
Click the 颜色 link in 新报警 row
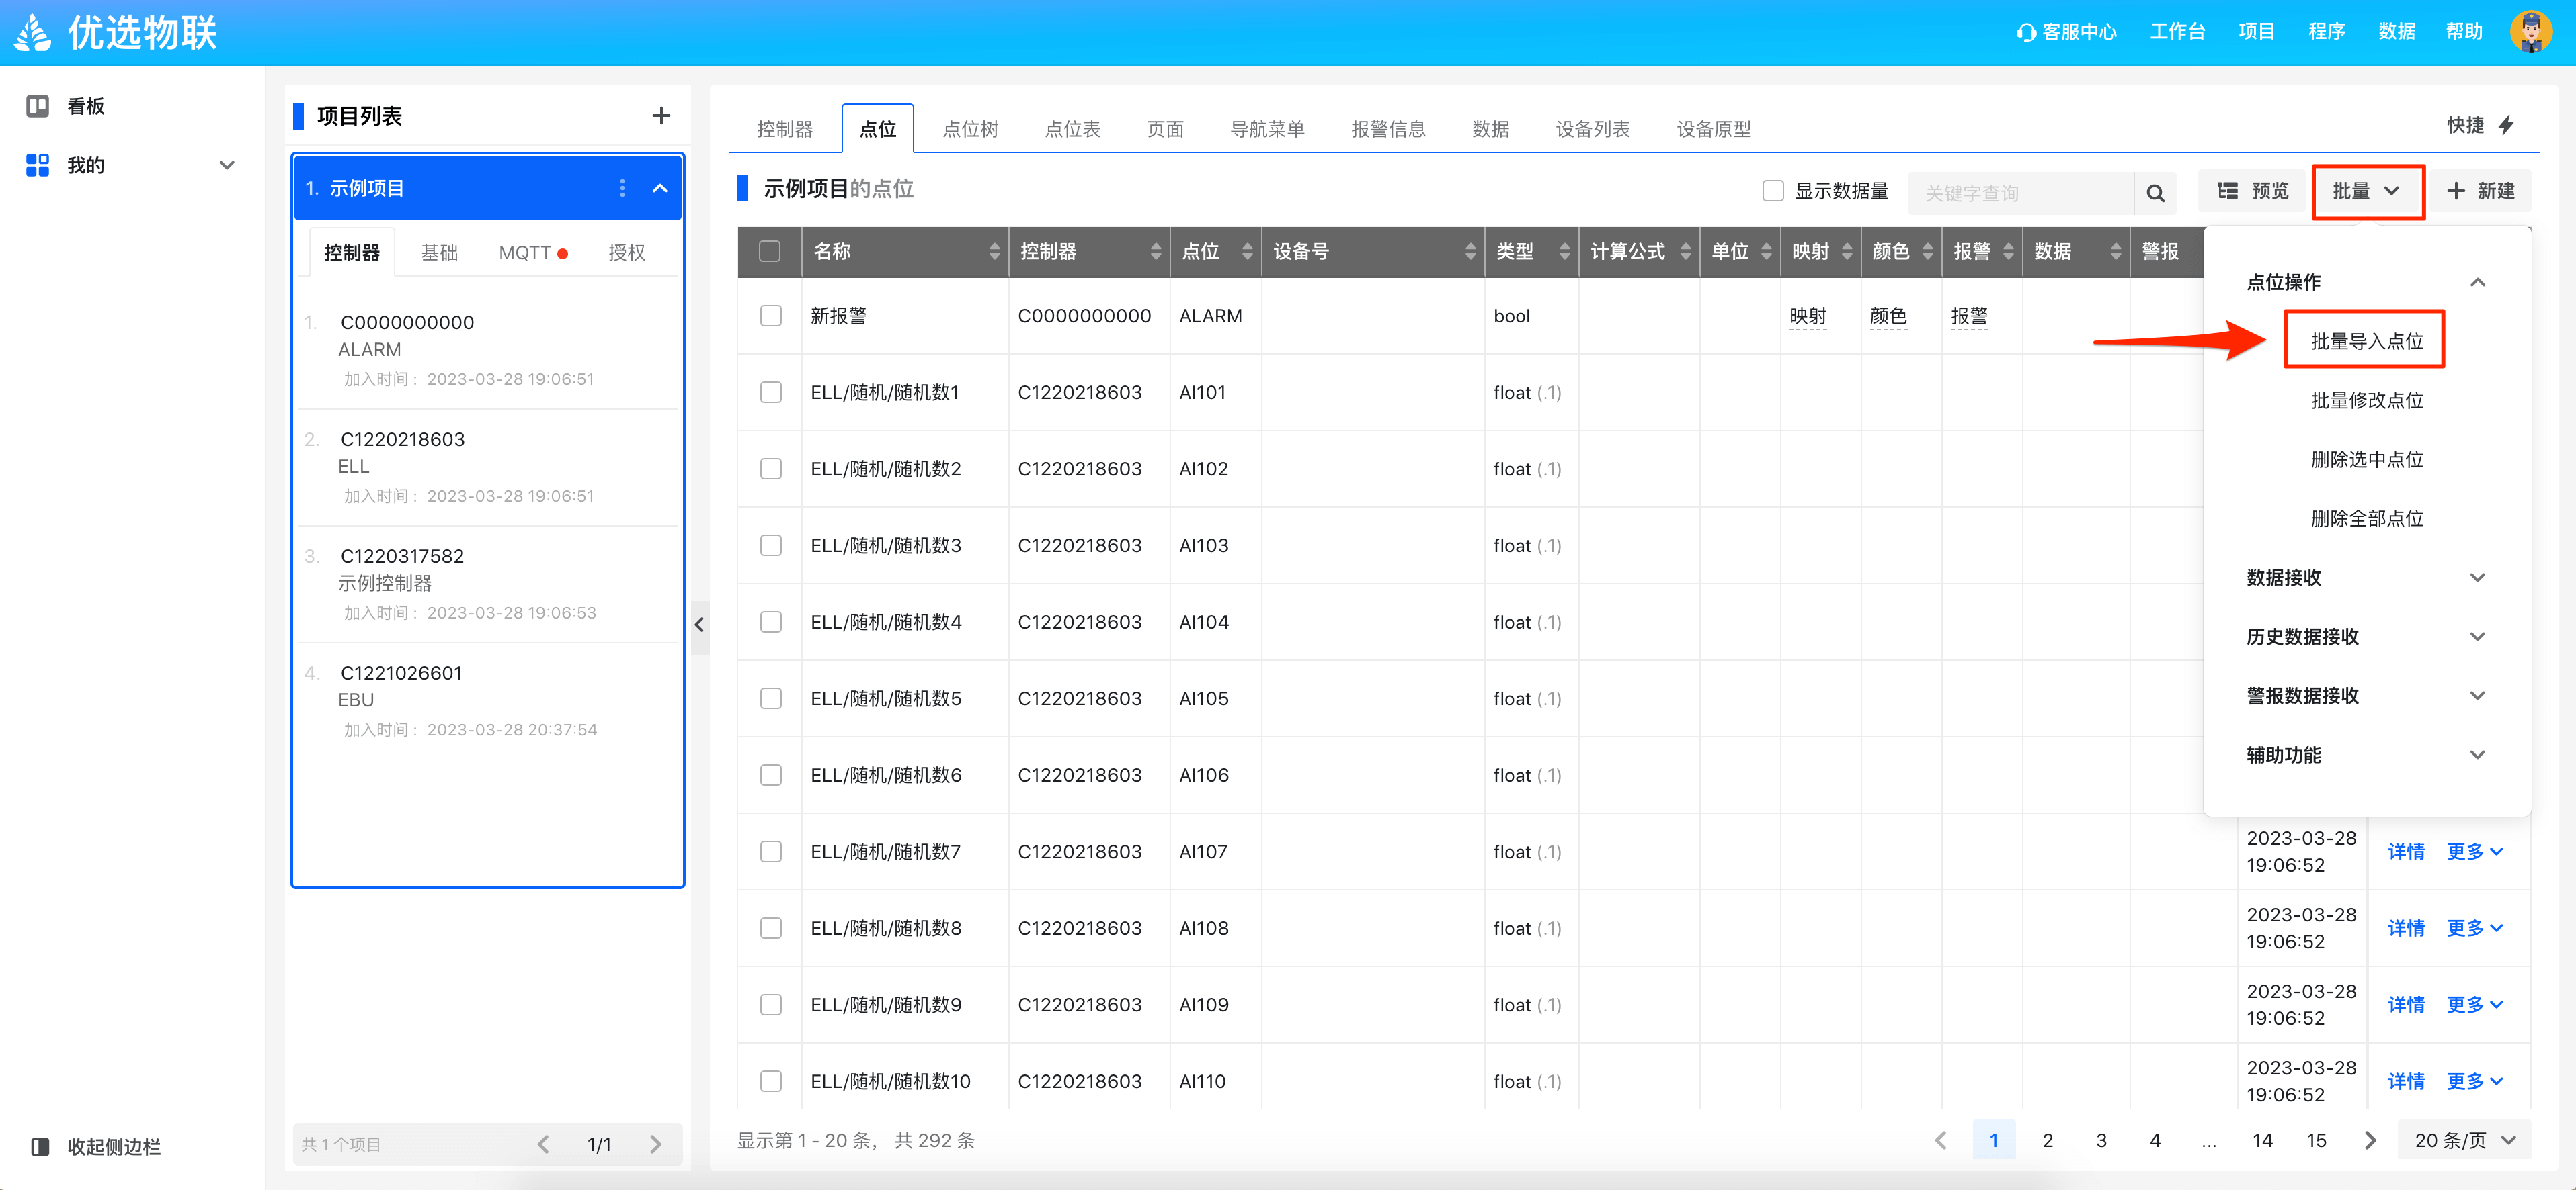click(x=1888, y=317)
